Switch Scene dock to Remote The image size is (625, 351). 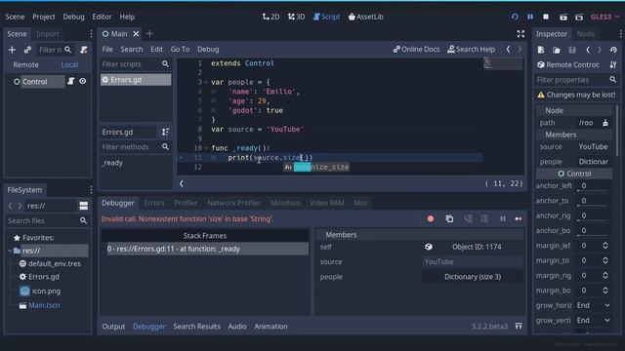tap(26, 65)
